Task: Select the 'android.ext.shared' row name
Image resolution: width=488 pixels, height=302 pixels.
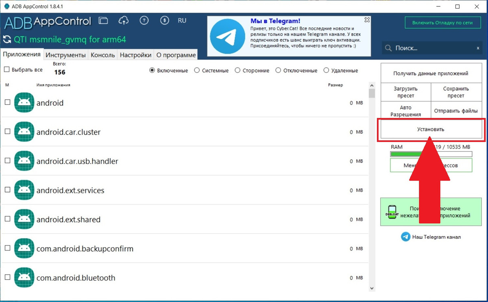Action: click(68, 219)
